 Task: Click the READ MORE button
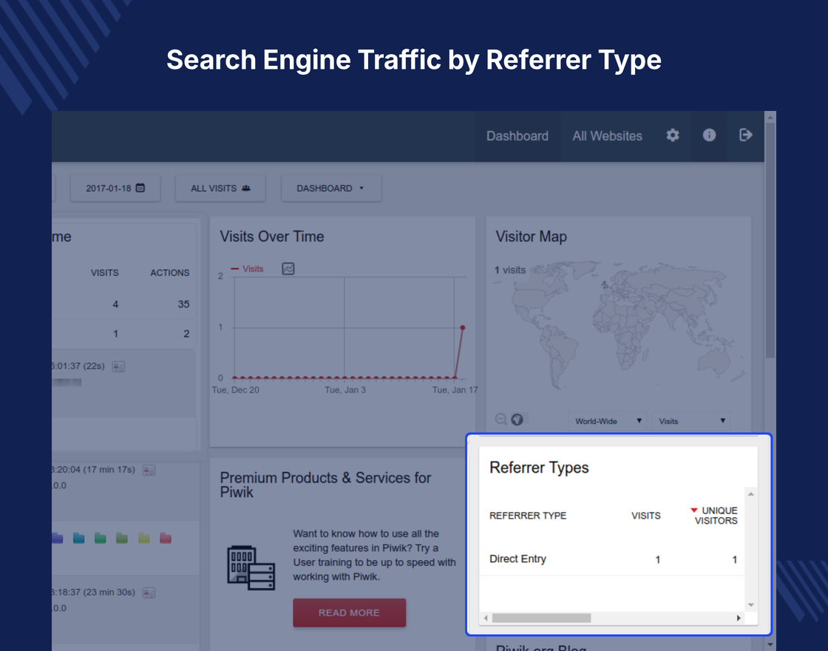pos(350,613)
